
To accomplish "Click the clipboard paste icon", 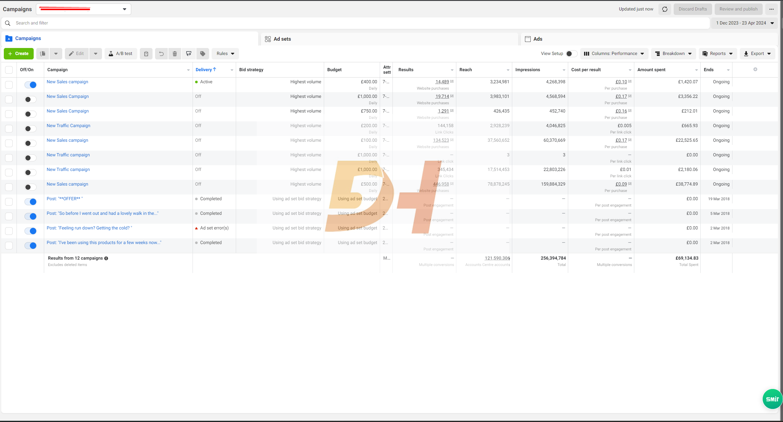I will coord(146,54).
